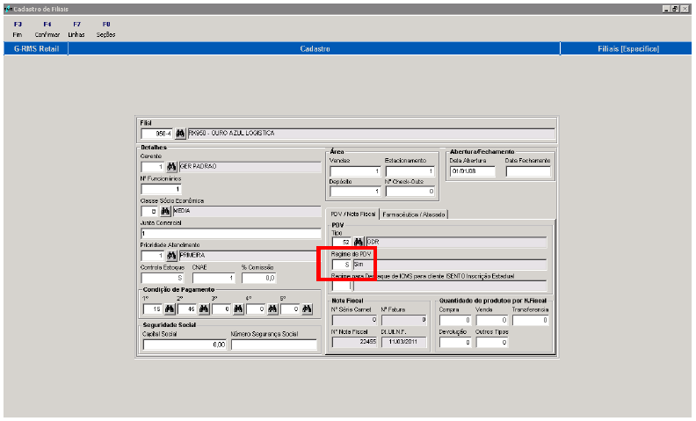The height and width of the screenshot is (421, 696).
Task: Click the Controla Estoque field
Action: 162,278
